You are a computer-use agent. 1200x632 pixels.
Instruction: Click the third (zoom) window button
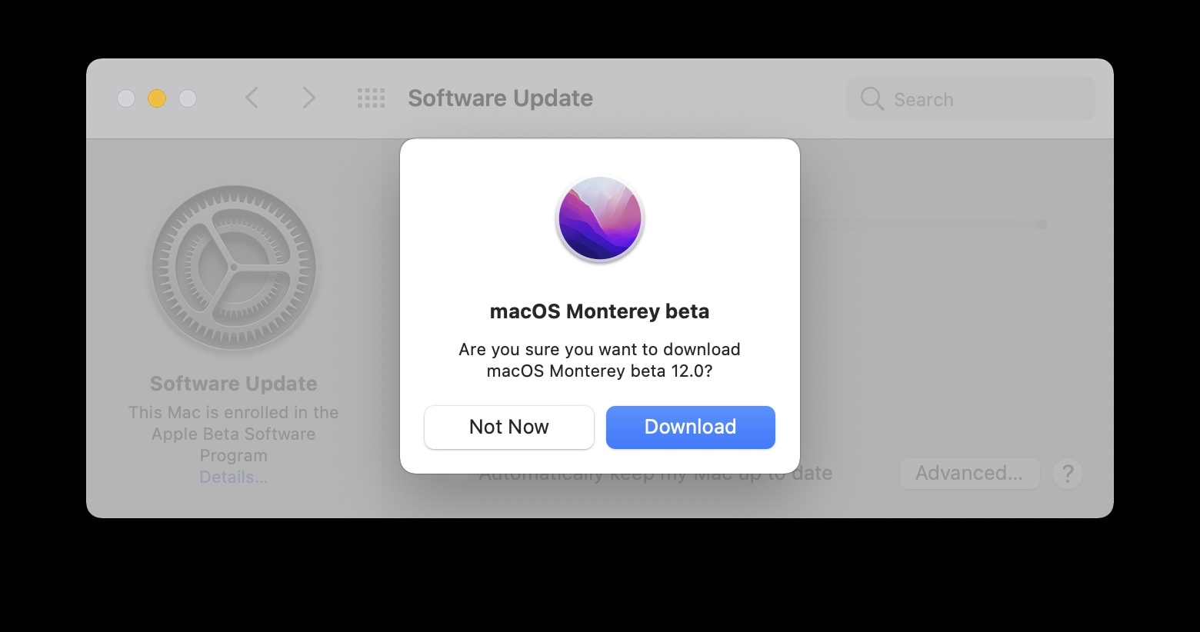(x=188, y=98)
